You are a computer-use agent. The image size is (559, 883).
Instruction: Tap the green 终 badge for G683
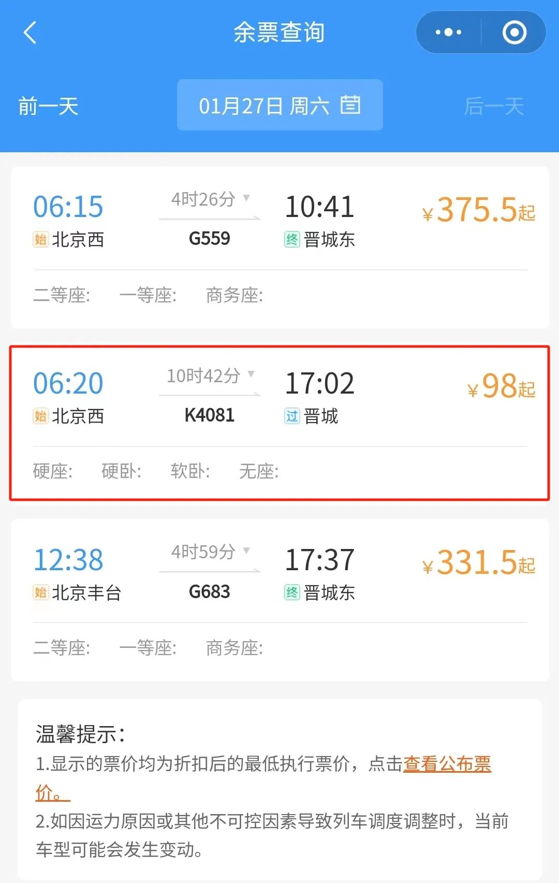(292, 592)
